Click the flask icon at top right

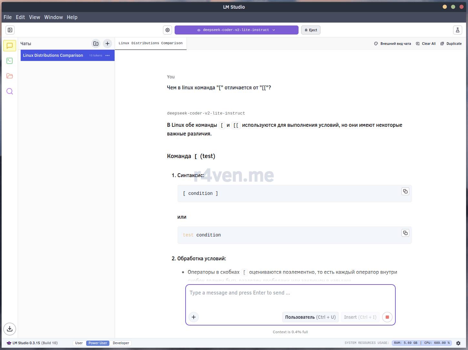(457, 30)
